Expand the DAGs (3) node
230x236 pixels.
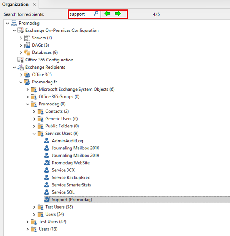pyautogui.click(x=21, y=45)
